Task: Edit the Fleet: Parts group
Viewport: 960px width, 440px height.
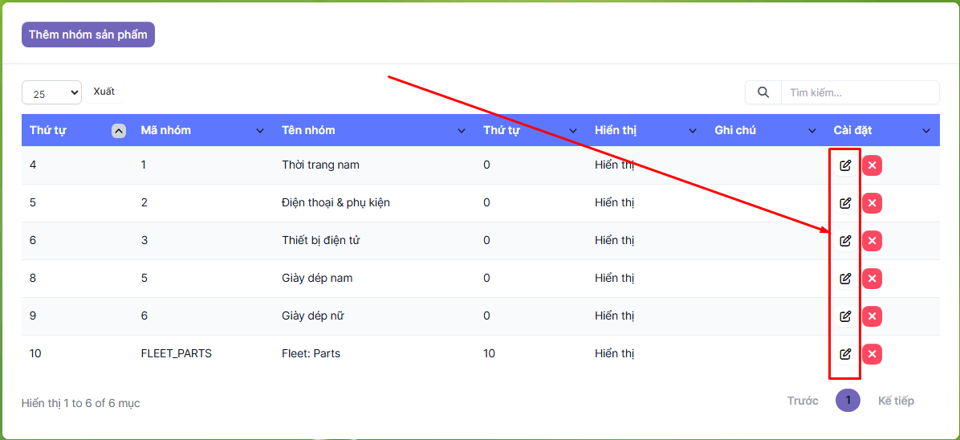Action: point(844,354)
